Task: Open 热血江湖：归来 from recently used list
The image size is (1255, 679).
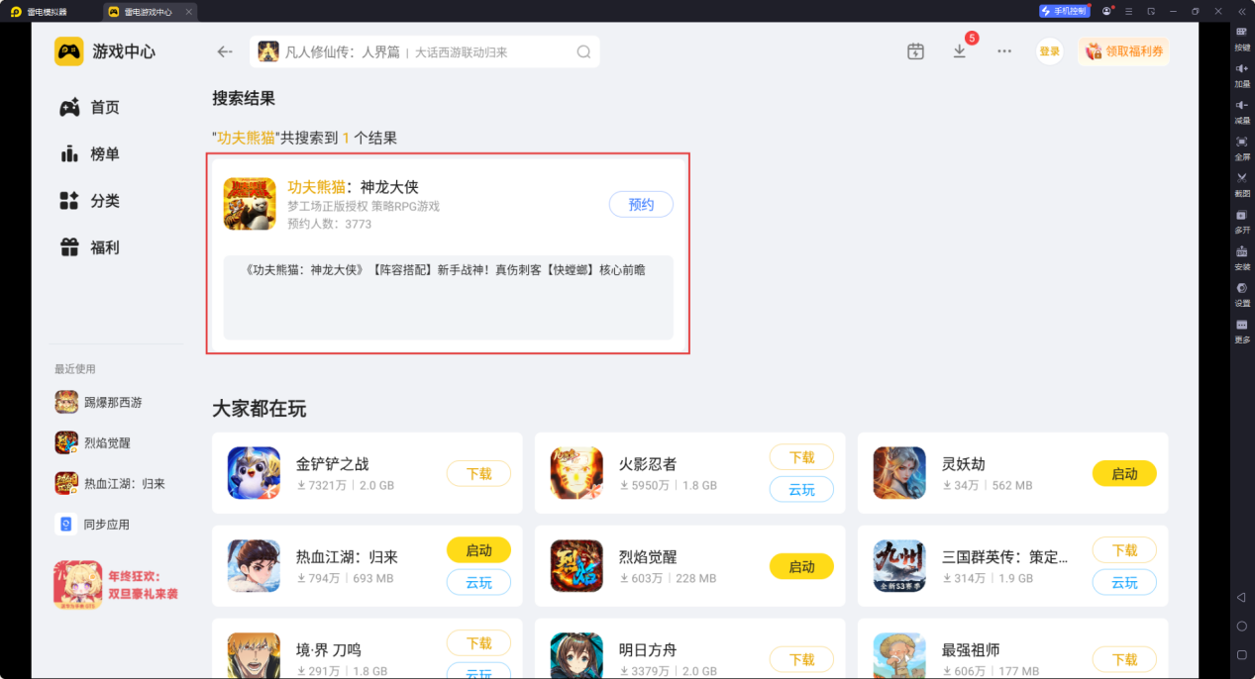Action: tap(110, 483)
